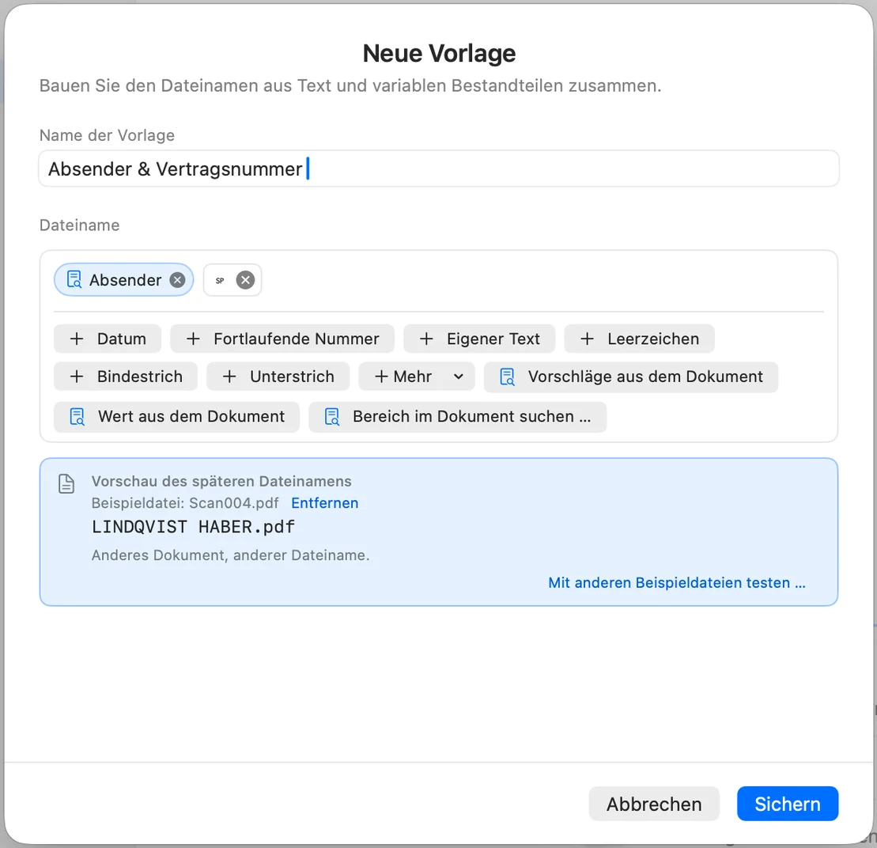Add Eigener Text component
877x848 pixels.
(x=479, y=339)
